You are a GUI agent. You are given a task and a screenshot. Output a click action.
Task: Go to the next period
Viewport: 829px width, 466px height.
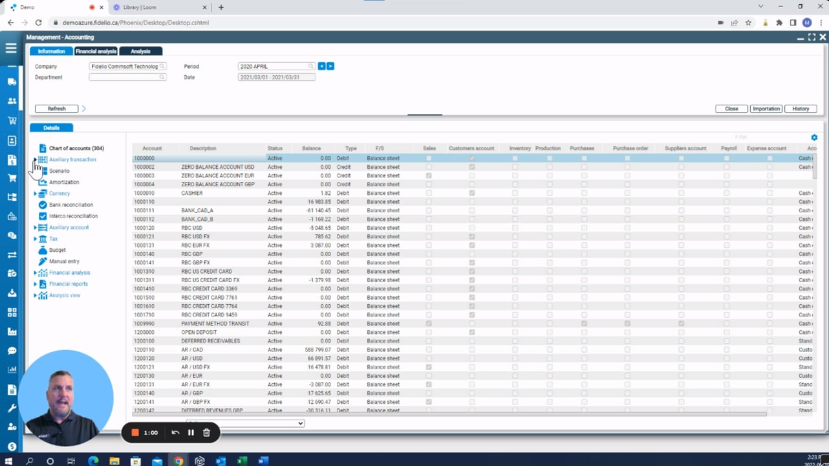pos(330,66)
